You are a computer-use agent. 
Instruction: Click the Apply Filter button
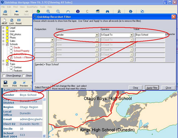152,88
